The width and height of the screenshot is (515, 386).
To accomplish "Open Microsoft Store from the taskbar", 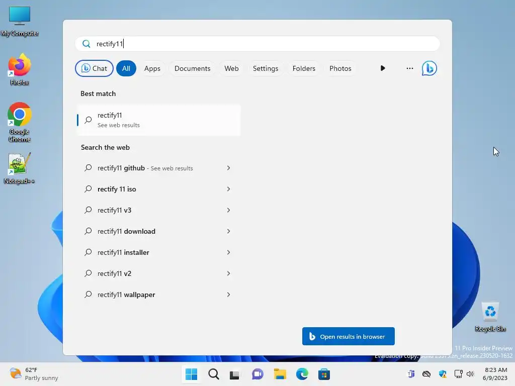I will pos(324,374).
